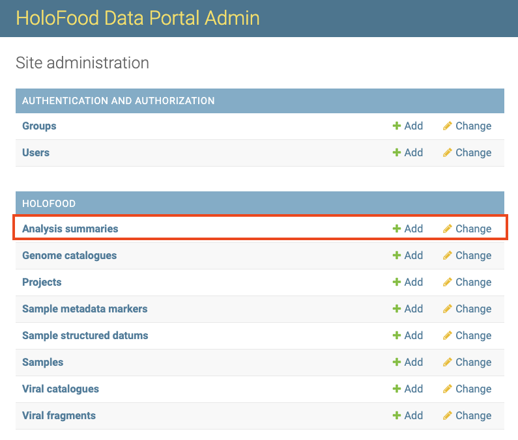Click the plus icon for Viral catalogues
Image resolution: width=518 pixels, height=440 pixels.
[x=396, y=389]
